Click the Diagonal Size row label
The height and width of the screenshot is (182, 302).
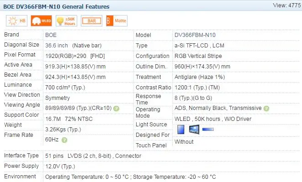pos(21,45)
